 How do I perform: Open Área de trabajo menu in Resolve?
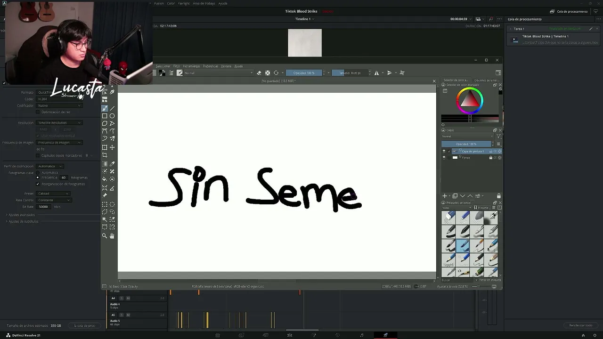point(204,3)
